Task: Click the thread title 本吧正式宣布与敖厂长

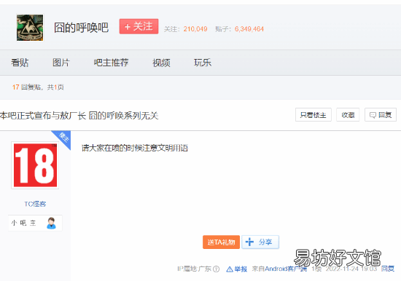Action: click(x=79, y=116)
